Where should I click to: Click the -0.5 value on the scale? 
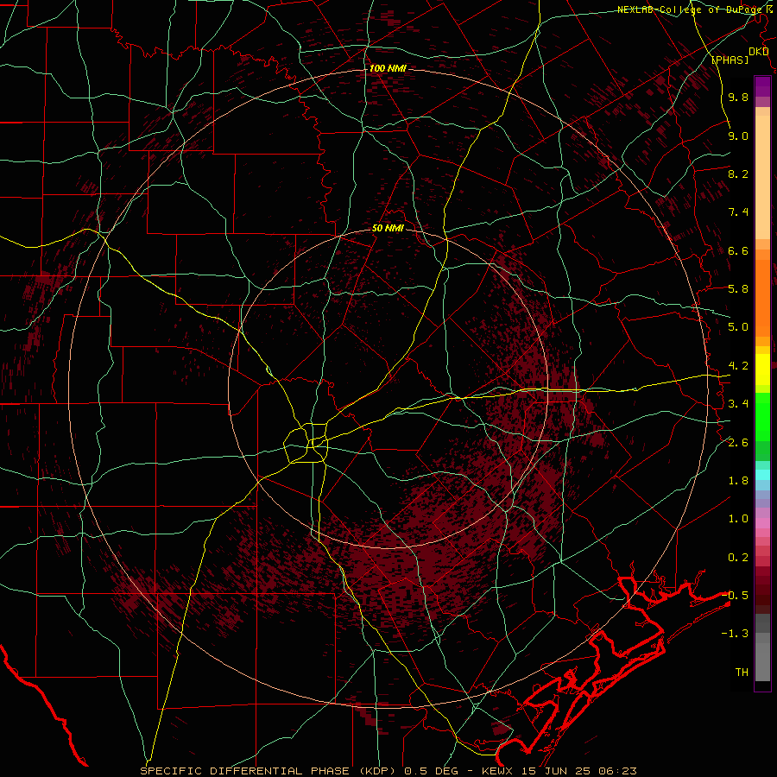click(x=736, y=596)
